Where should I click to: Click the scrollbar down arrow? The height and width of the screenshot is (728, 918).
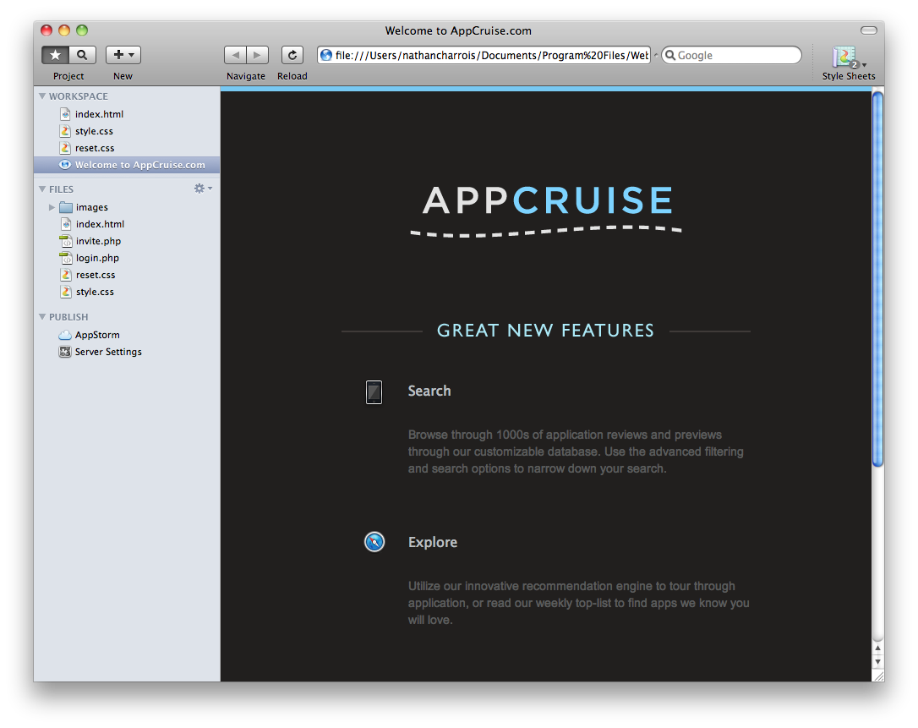pyautogui.click(x=877, y=662)
